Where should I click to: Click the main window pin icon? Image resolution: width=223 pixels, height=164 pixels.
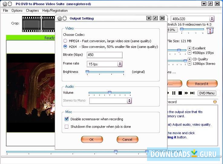point(210,4)
